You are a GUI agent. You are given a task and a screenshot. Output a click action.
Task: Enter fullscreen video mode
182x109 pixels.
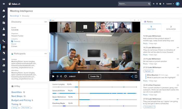point(136,76)
